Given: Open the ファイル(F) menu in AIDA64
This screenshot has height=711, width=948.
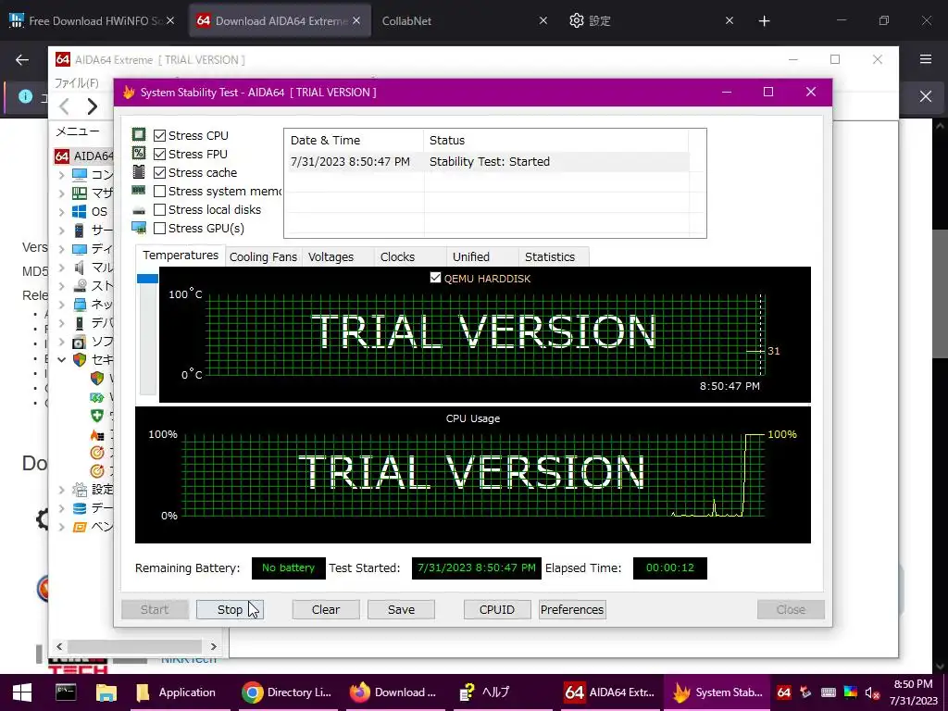Looking at the screenshot, I should 76,82.
